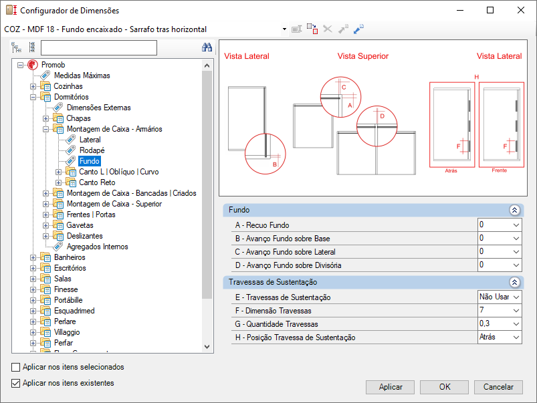Click the delete configuration X icon
This screenshot has width=537, height=403.
[328, 29]
